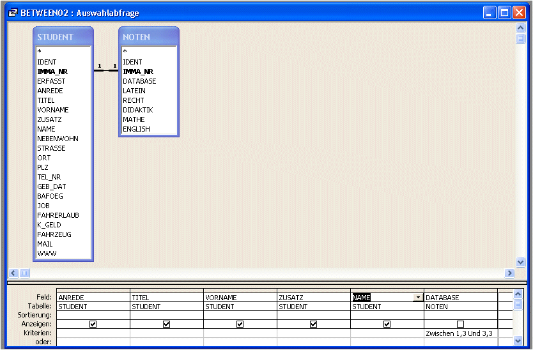Click right arrow of horizontal scrollbar
The width and height of the screenshot is (533, 350).
coord(509,273)
